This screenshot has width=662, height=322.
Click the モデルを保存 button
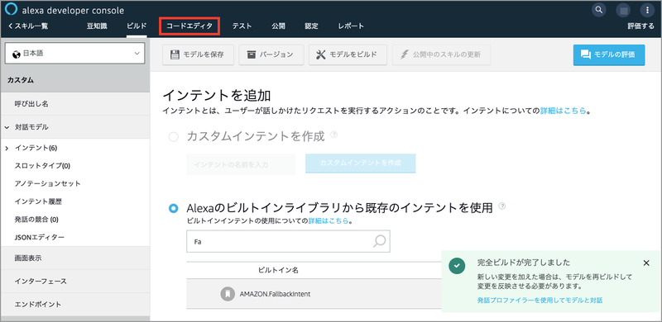coord(198,54)
